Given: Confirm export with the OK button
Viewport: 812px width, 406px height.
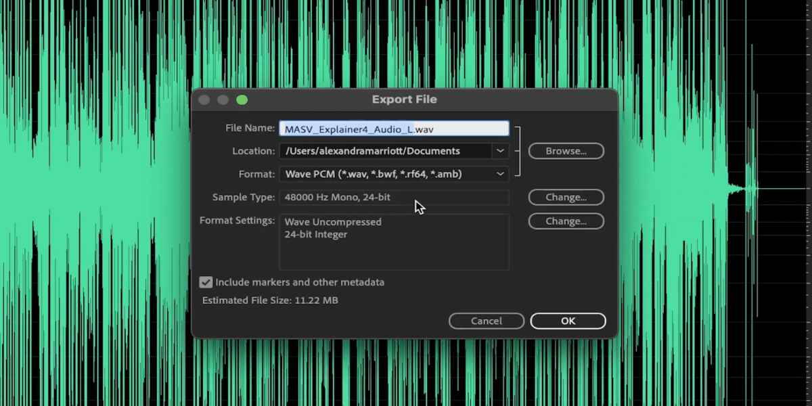Looking at the screenshot, I should pyautogui.click(x=568, y=321).
